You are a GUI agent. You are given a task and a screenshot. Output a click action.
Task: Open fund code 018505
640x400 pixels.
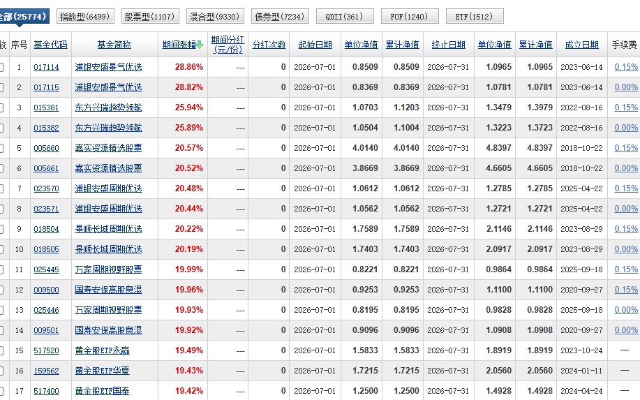coord(46,249)
